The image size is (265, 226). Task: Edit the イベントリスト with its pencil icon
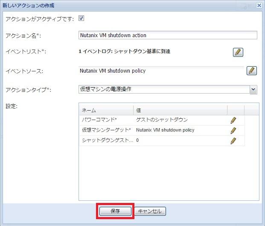pyautogui.click(x=238, y=52)
